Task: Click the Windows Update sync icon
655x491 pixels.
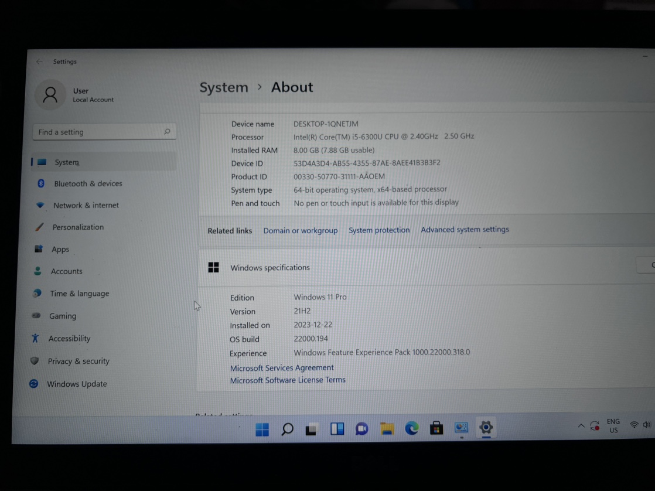Action: pos(33,383)
